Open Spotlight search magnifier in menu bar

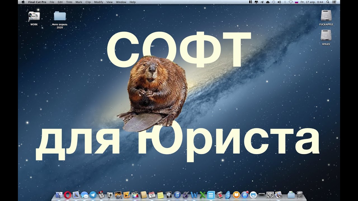[x=328, y=2]
